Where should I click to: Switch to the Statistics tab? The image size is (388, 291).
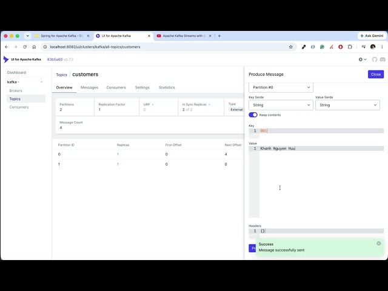coord(167,87)
